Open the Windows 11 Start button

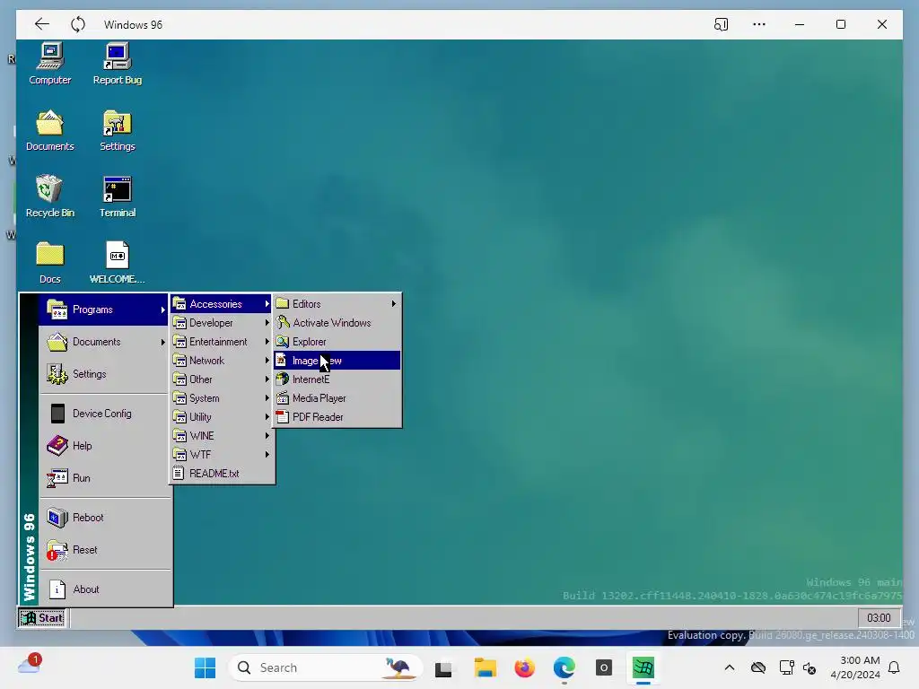click(x=206, y=667)
